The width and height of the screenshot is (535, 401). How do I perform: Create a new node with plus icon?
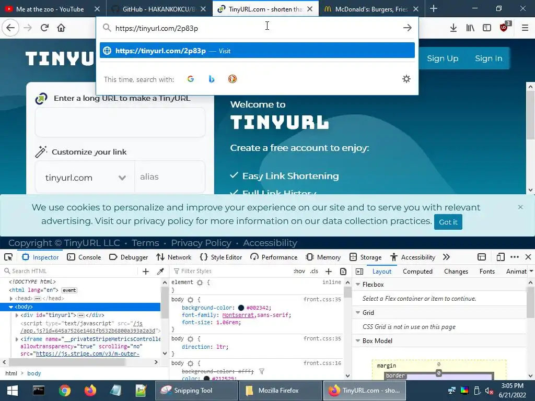tap(146, 272)
